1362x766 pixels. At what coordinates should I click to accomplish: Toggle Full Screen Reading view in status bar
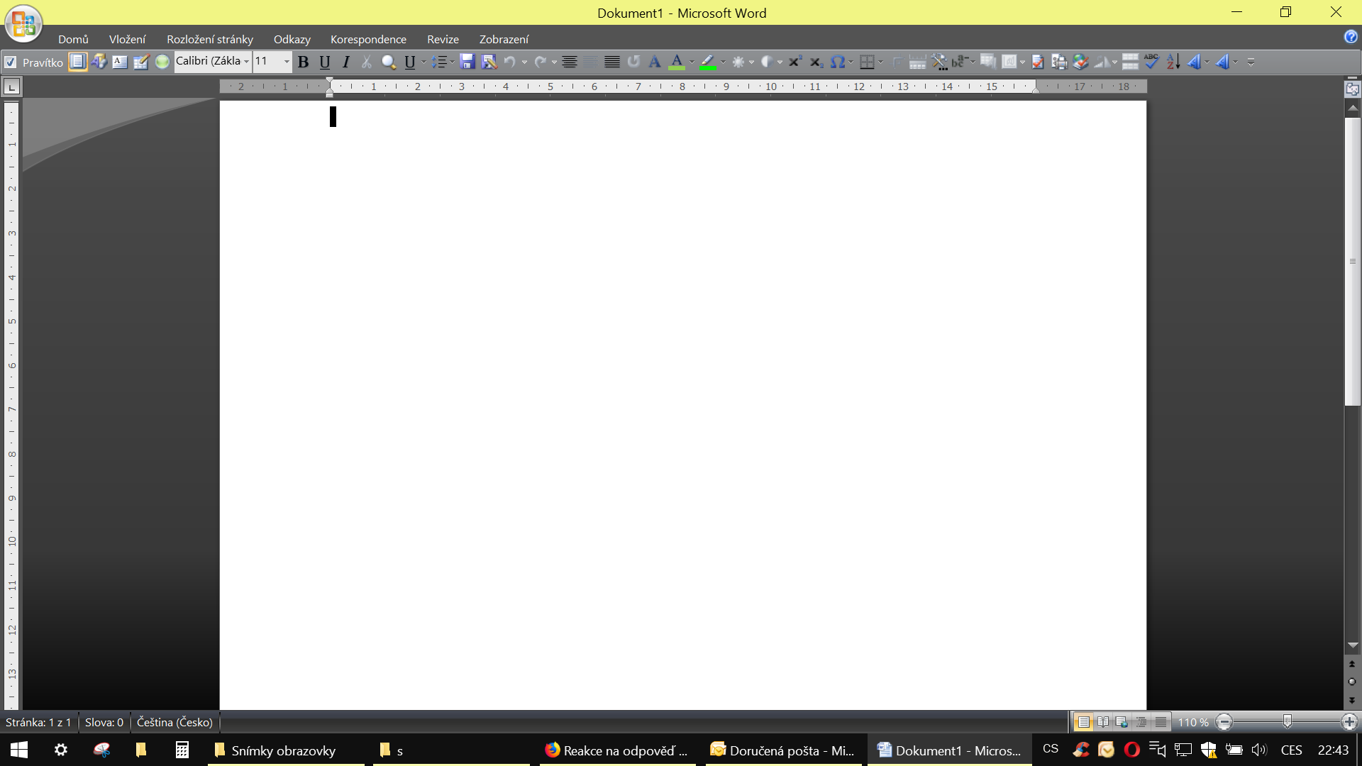1102,722
